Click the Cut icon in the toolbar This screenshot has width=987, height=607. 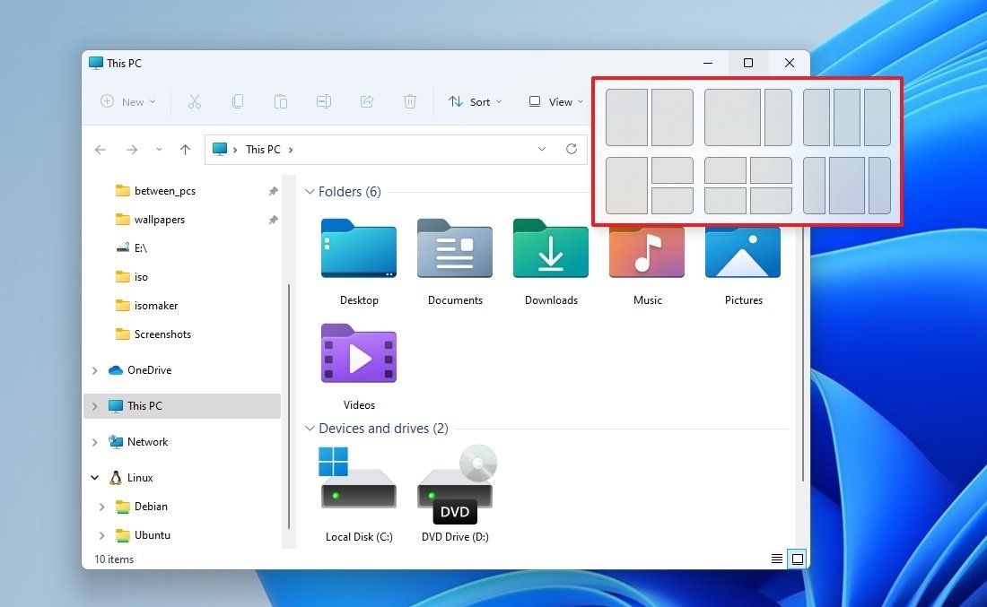click(195, 101)
